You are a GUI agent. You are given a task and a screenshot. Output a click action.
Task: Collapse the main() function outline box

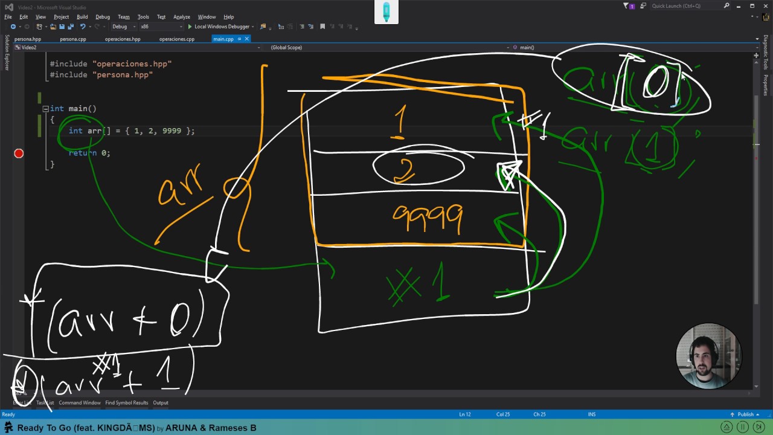[x=45, y=109]
